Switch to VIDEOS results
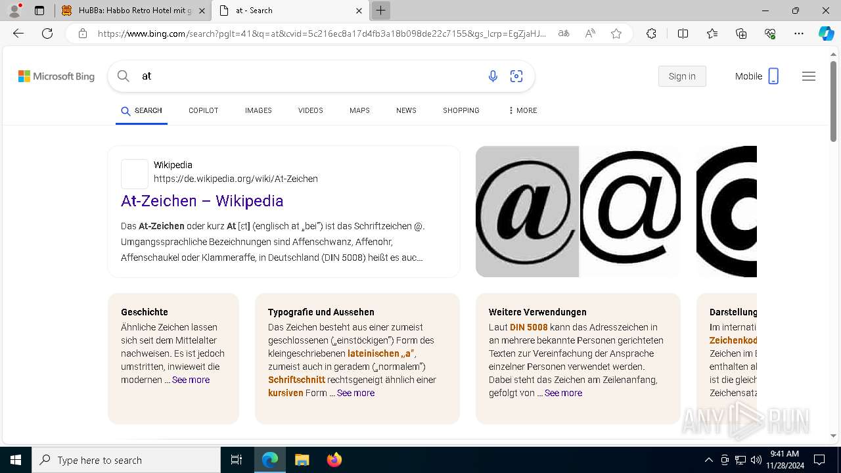The width and height of the screenshot is (841, 473). click(311, 110)
